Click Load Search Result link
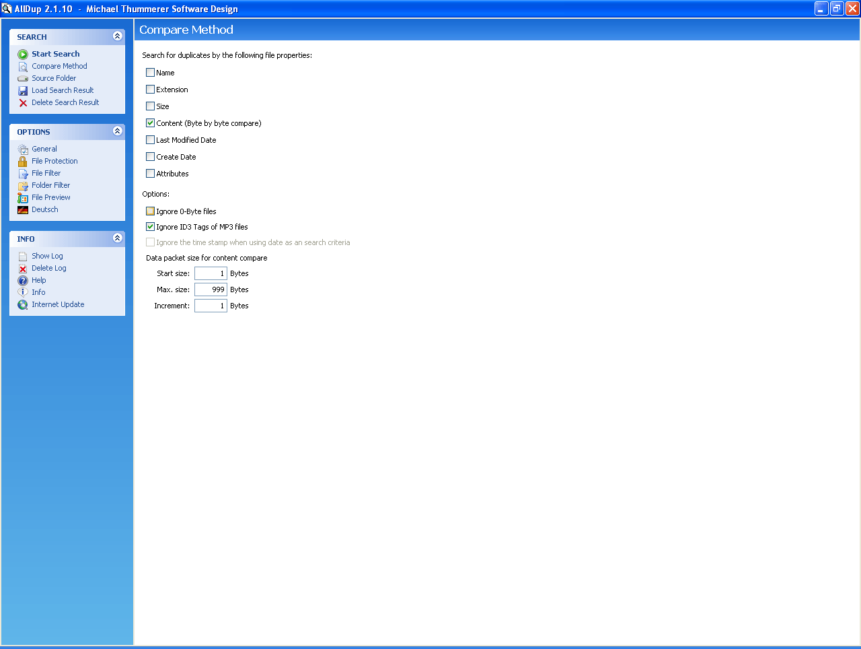This screenshot has height=649, width=861. (63, 90)
